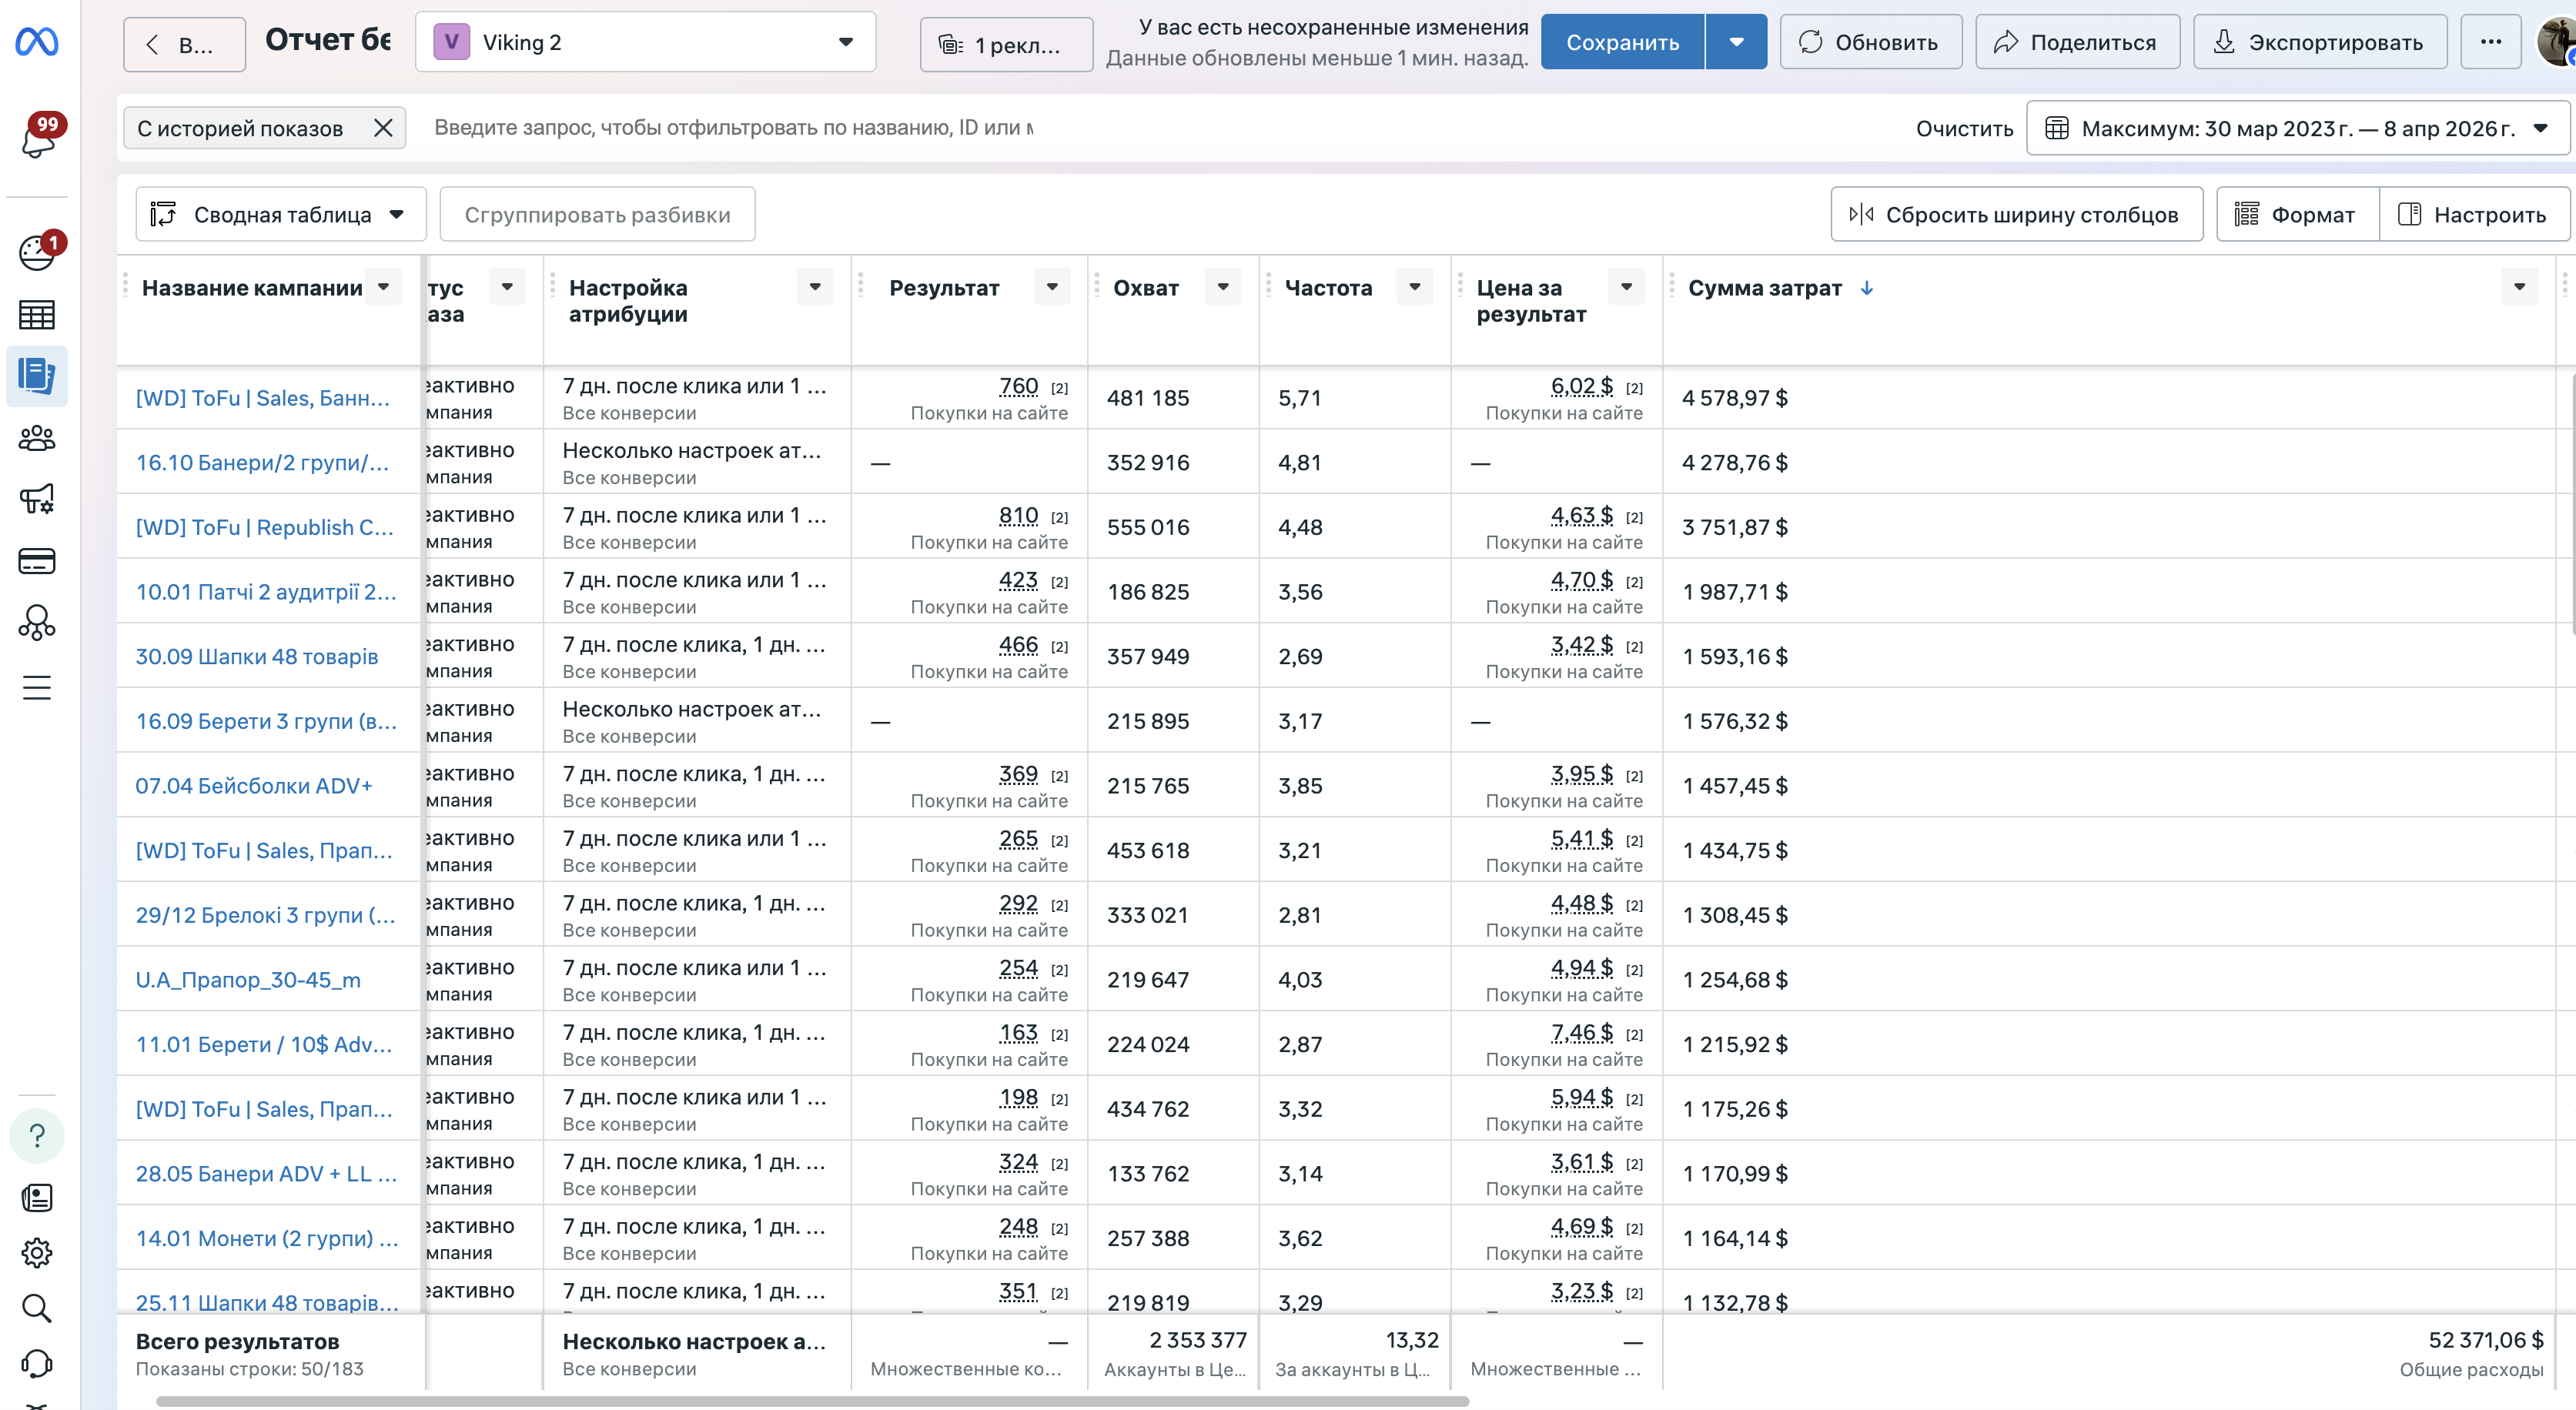This screenshot has height=1410, width=2576.
Task: Click total spend 52 371,06 $
Action: pyautogui.click(x=2485, y=1340)
